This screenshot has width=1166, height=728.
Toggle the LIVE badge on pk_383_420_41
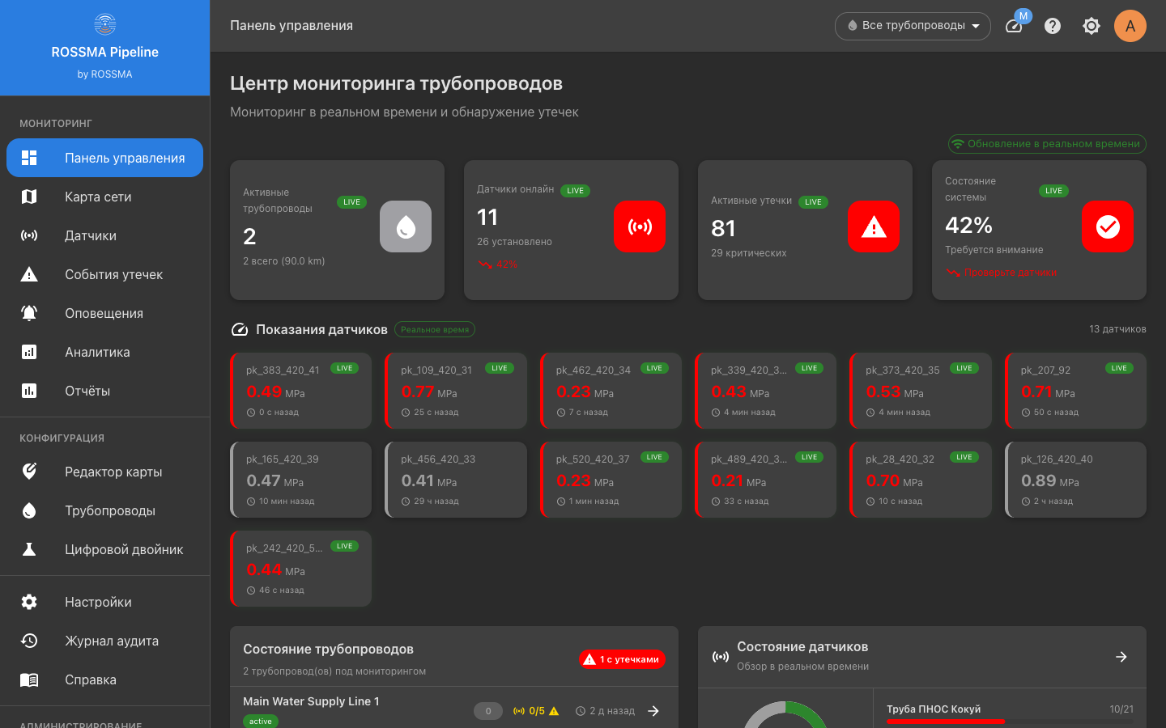pos(344,367)
